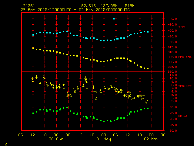This screenshot has width=194, height=146.
Task: Click the "75.0" humidity axis label
Action: pyautogui.click(x=173, y=113)
